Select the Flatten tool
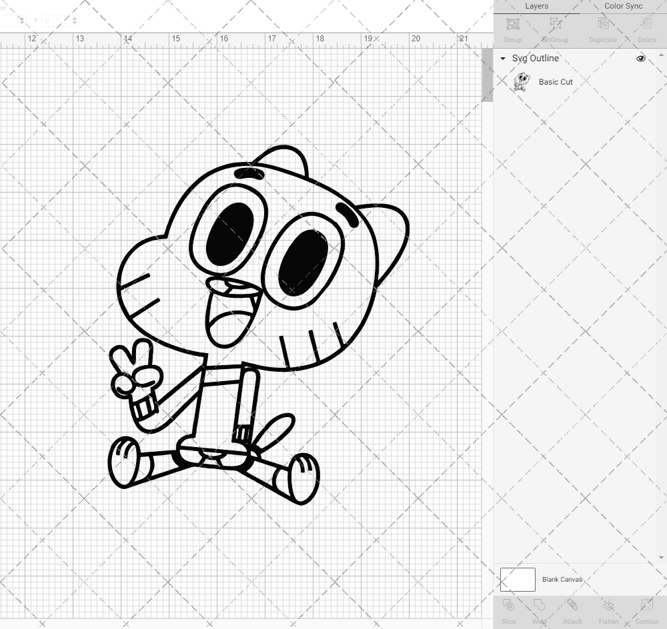 (608, 610)
